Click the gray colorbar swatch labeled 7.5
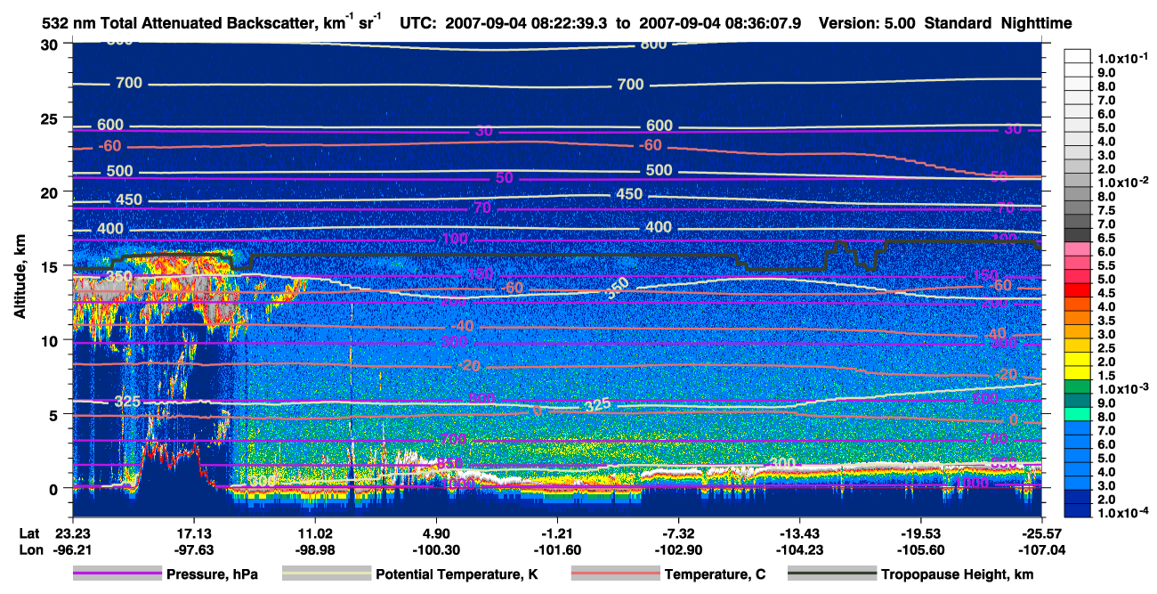This screenshot has width=1157, height=594. [1080, 209]
